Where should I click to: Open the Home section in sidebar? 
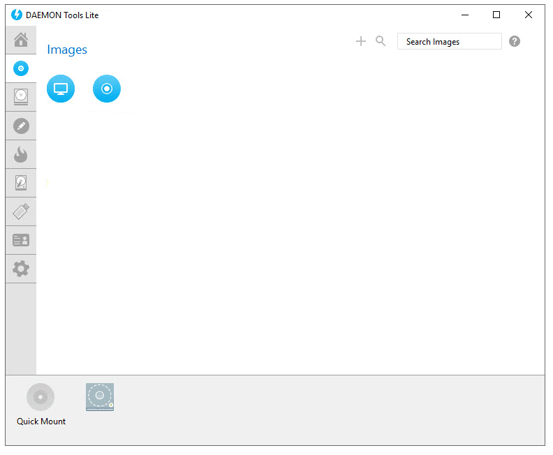coord(21,40)
